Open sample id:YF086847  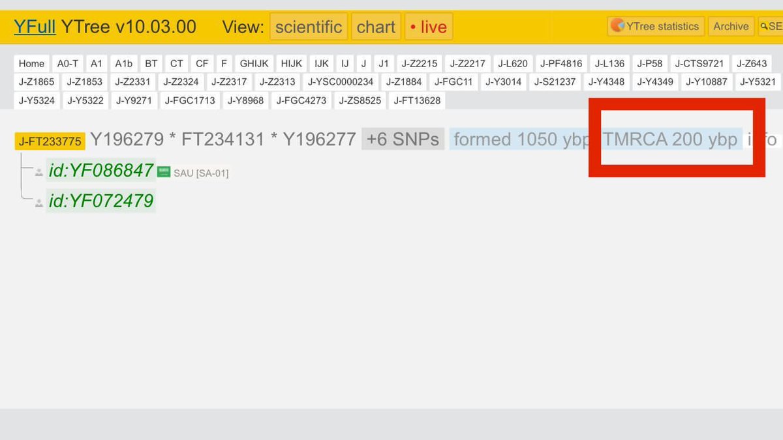coord(101,171)
